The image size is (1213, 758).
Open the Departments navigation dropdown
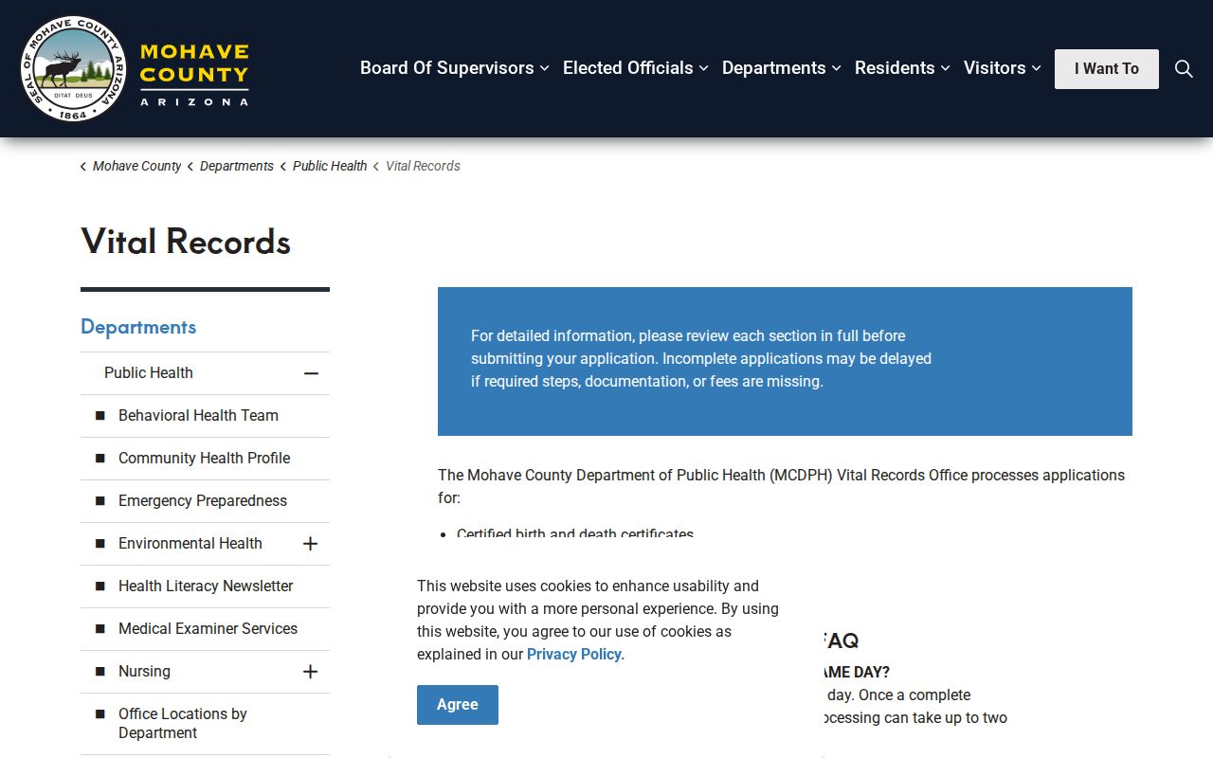782,68
